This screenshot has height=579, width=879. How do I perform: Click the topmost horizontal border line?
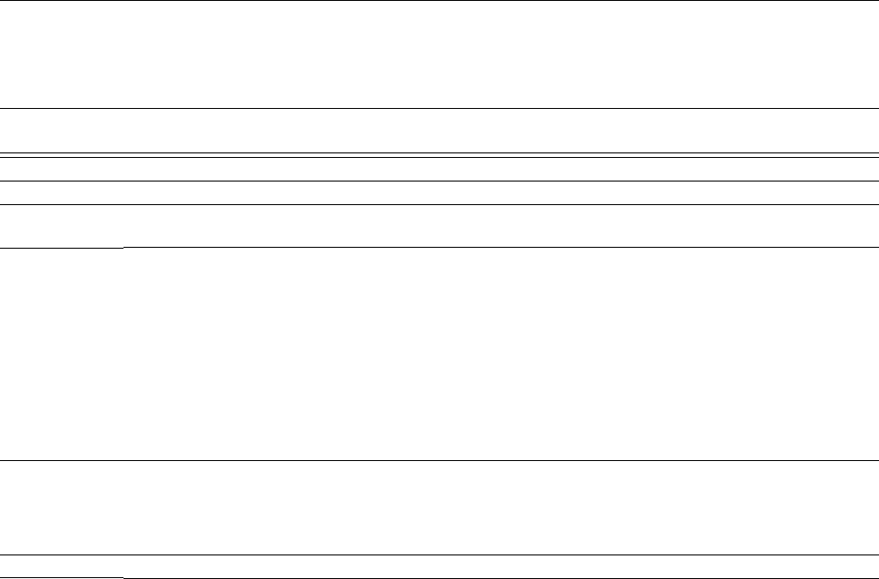pos(439,1)
